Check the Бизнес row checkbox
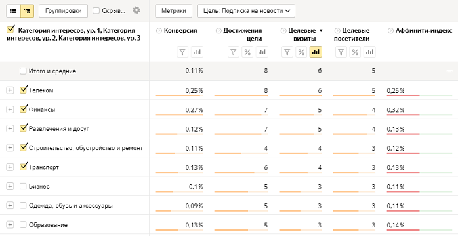This screenshot has height=236, width=458. coord(23,186)
